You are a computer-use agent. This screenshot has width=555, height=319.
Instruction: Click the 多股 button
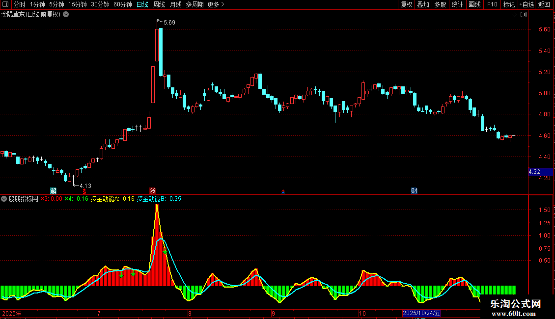point(441,4)
